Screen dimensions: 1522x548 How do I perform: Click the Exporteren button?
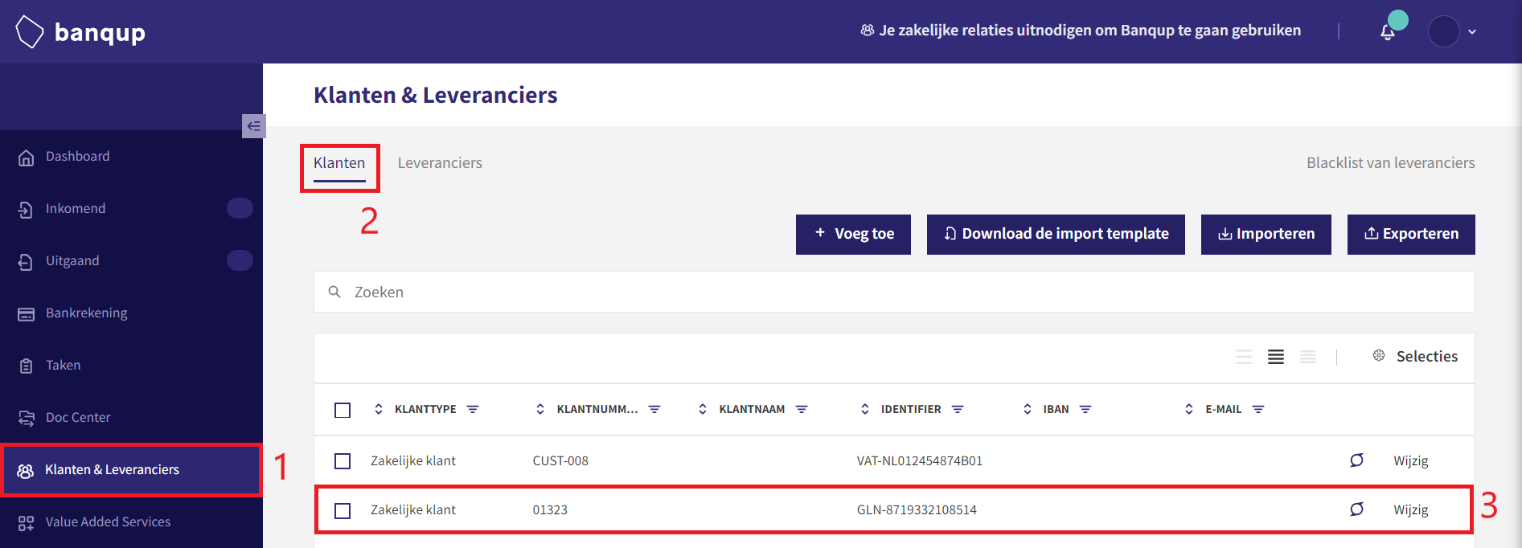coord(1411,235)
